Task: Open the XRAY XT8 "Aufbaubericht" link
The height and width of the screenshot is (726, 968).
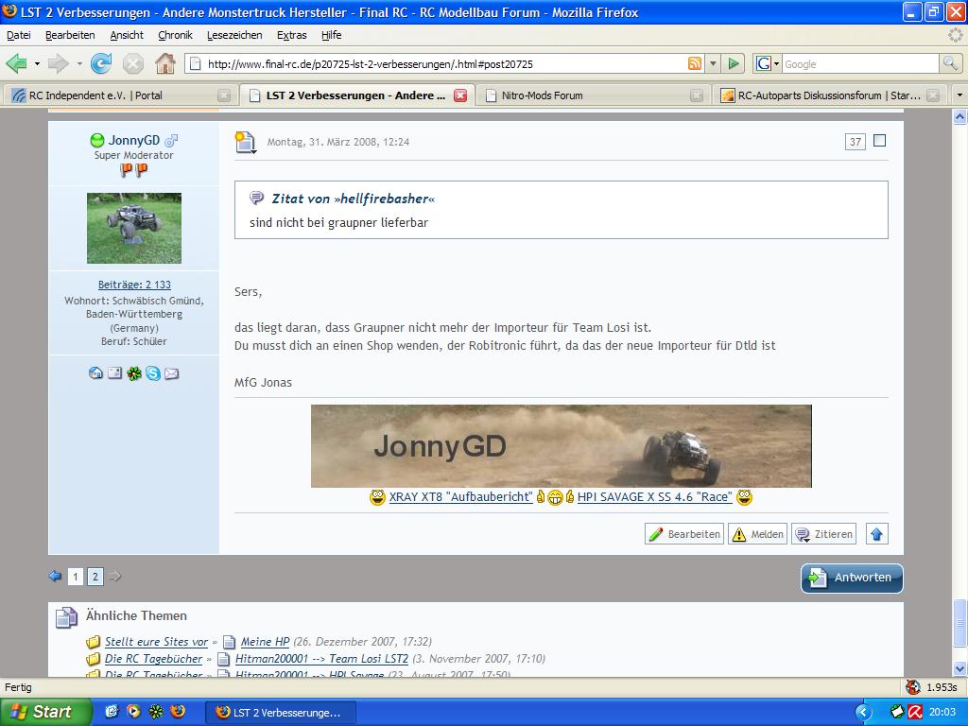Action: pos(460,497)
